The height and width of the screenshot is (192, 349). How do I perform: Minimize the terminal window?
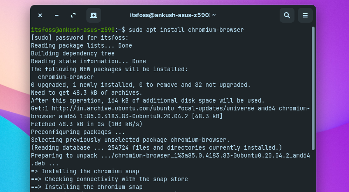[x=57, y=15]
